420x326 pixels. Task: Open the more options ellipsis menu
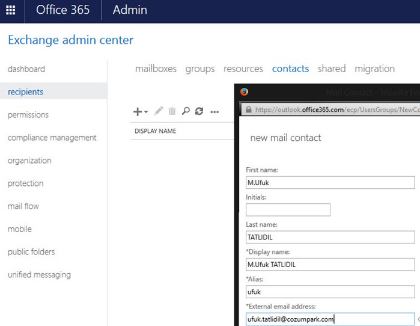pyautogui.click(x=215, y=112)
